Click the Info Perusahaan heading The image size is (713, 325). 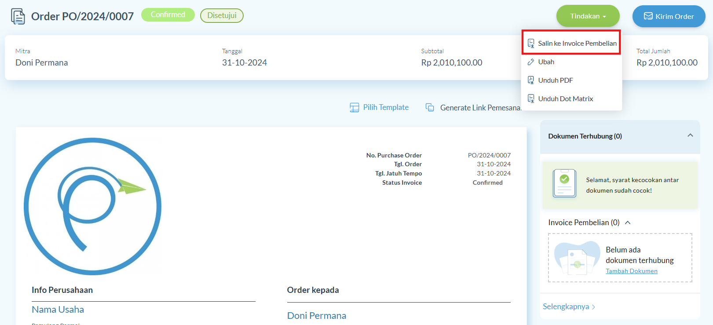click(62, 290)
